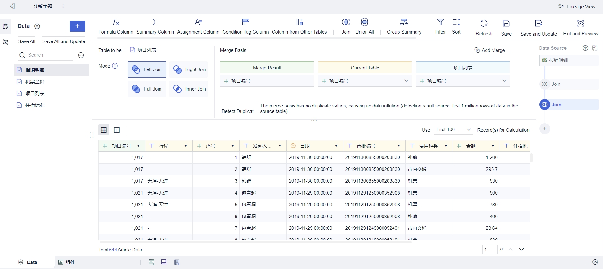Click the data Search field

(47, 55)
